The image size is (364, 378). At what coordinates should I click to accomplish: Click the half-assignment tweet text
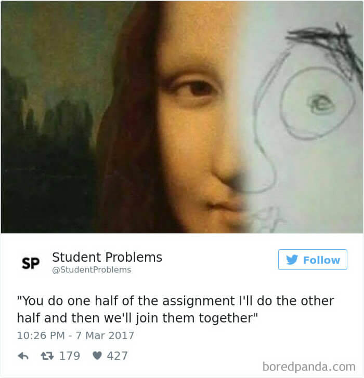175,309
